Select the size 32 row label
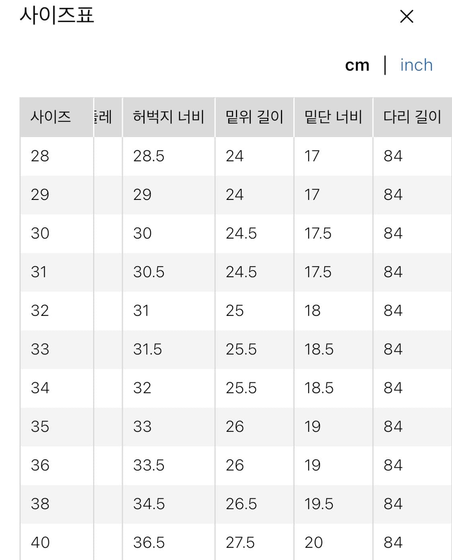Image resolution: width=452 pixels, height=560 pixels. [40, 311]
